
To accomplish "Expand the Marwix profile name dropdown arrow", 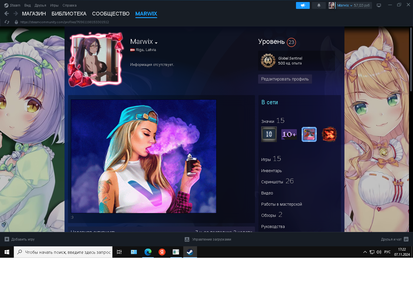I will 156,43.
